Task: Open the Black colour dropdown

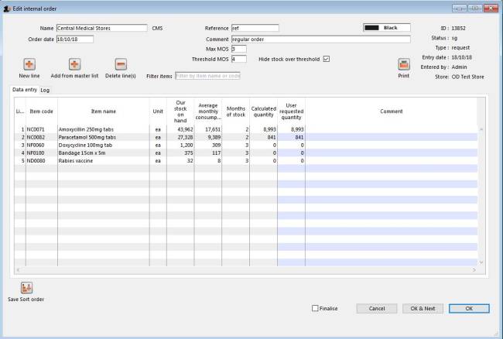Action: tap(385, 28)
